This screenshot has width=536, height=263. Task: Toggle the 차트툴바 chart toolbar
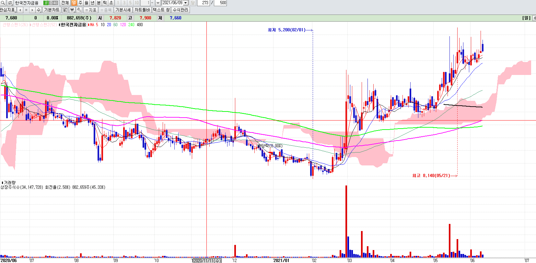coord(142,10)
